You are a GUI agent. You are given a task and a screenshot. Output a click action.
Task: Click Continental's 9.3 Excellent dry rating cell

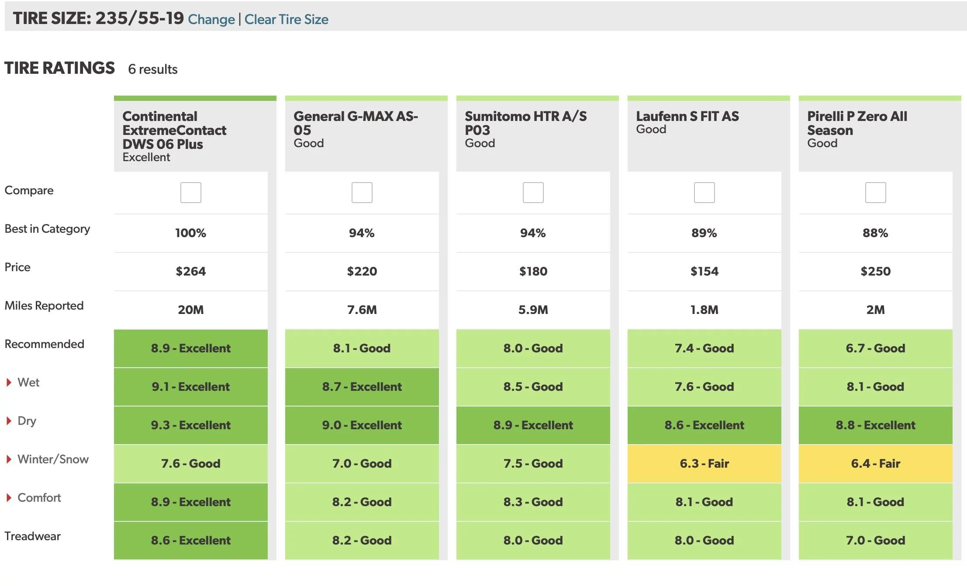point(191,425)
